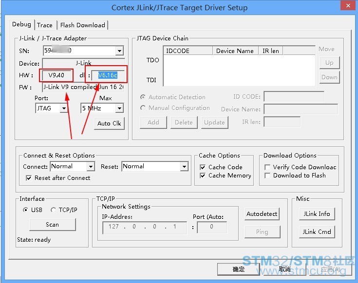Click the IR len input field

tap(282, 122)
